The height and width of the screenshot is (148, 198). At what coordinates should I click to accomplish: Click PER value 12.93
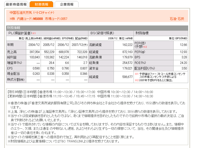(x=183, y=52)
